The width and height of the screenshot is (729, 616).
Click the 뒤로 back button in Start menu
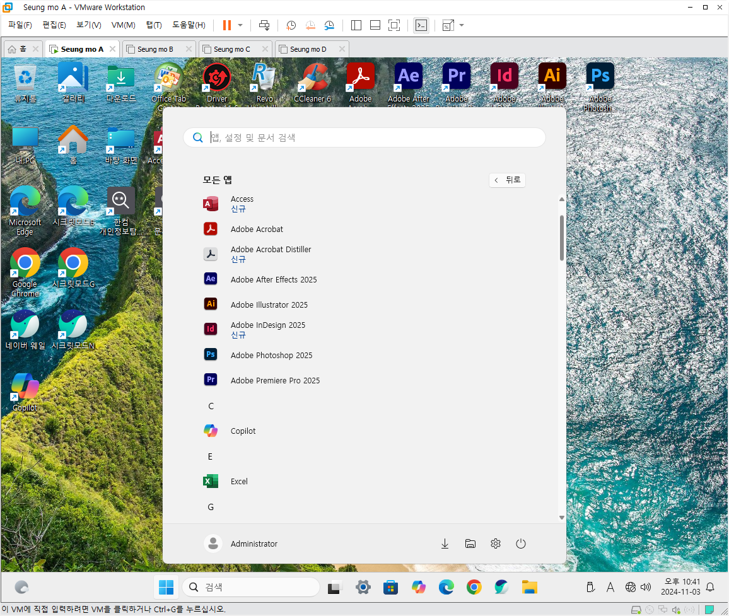pyautogui.click(x=507, y=180)
